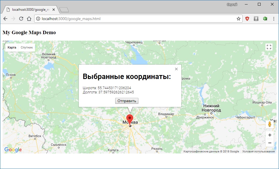
Task: Zoom in the map with plus button
Action: point(270,135)
